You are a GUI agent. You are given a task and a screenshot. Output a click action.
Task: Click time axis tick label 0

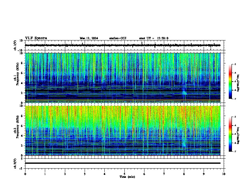point(25,174)
